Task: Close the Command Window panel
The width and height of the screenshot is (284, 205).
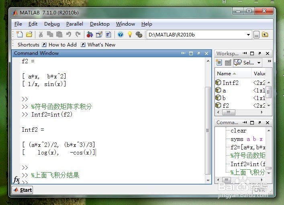Action: point(206,53)
